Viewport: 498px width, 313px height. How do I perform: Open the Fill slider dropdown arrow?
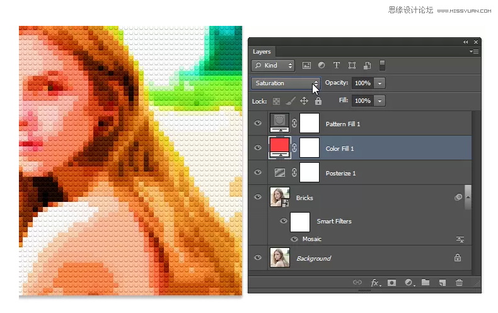point(379,101)
